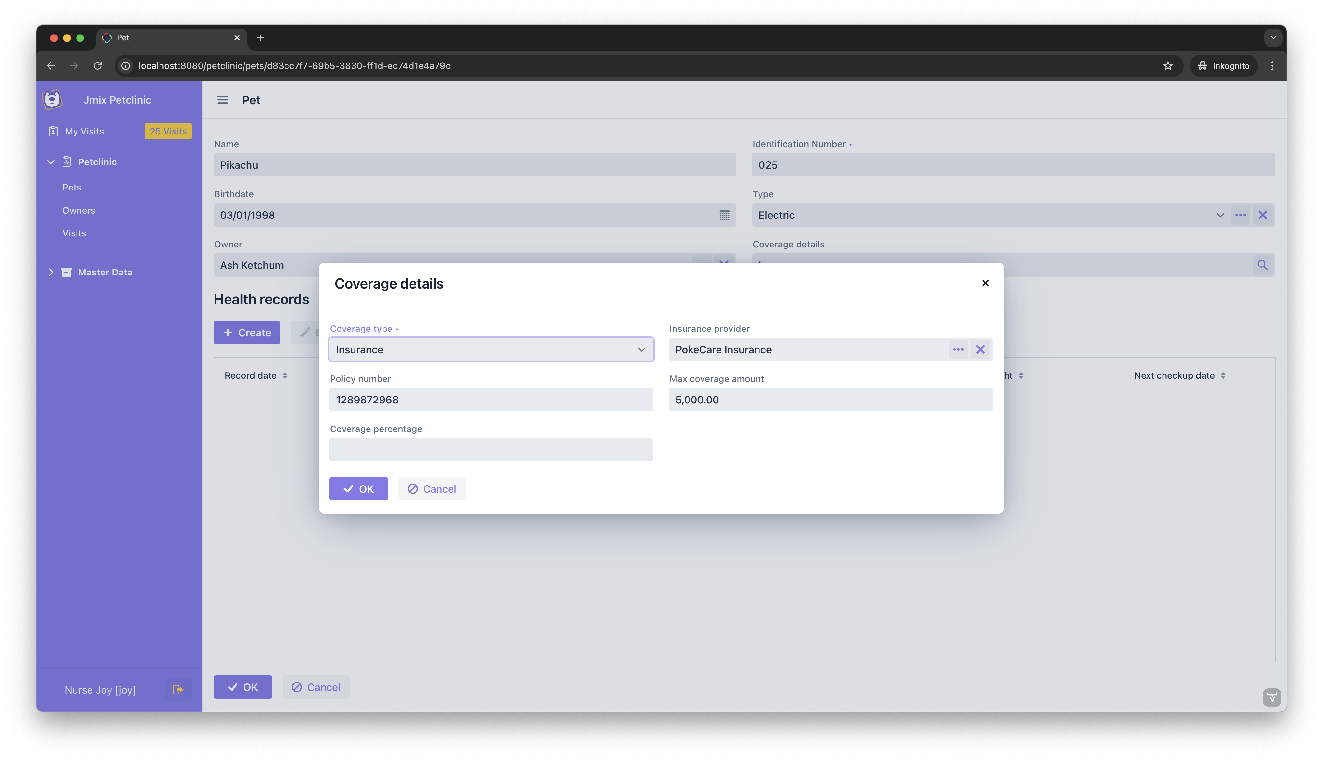Click the Coverage percentage input field
This screenshot has height=760, width=1323.
point(490,449)
